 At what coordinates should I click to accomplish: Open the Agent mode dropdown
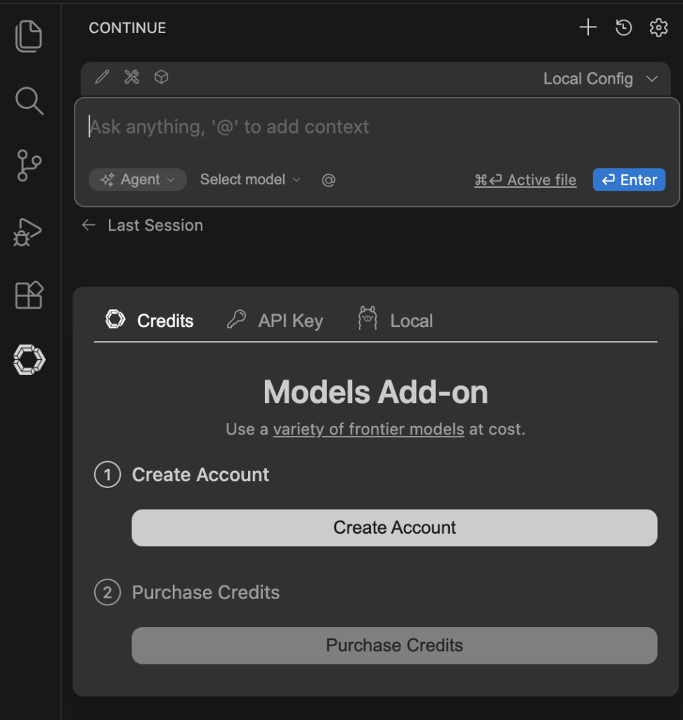[x=138, y=180]
